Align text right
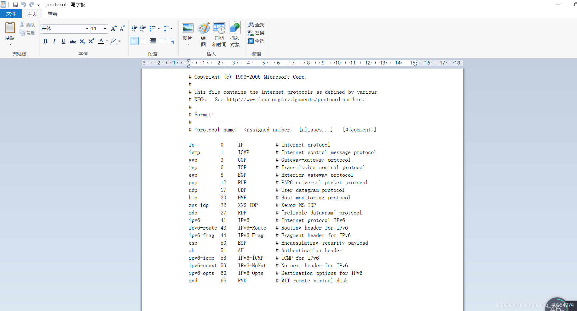Viewport: 577px width, 311px height. pos(153,41)
